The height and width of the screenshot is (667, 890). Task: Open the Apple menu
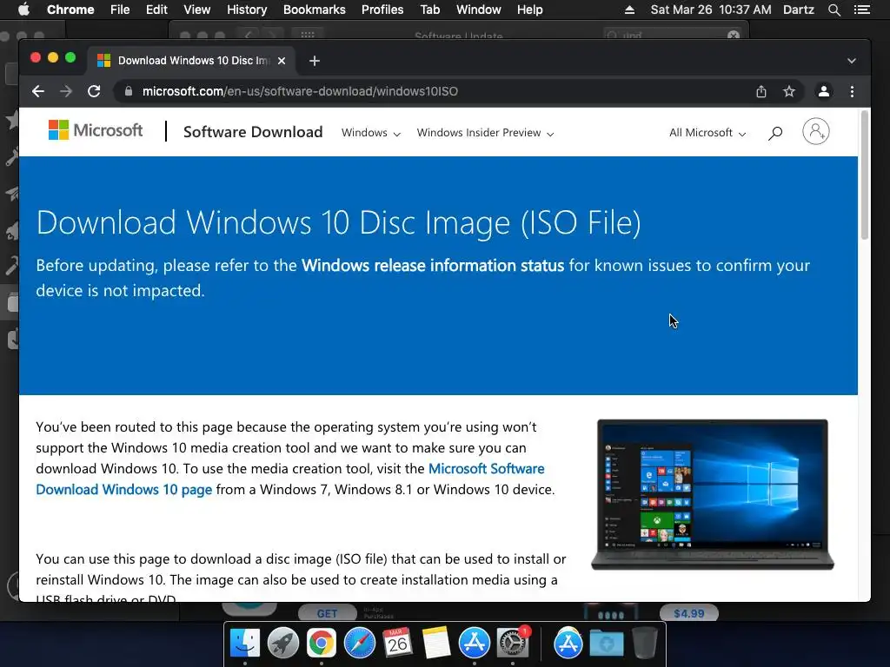(x=23, y=10)
